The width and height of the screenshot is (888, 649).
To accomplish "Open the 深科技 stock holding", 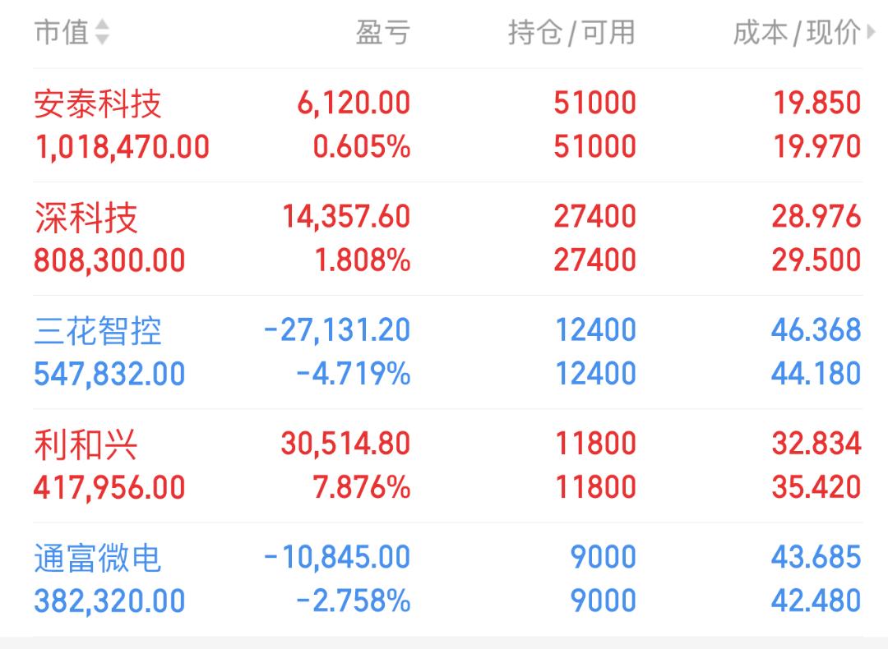I will point(447,239).
